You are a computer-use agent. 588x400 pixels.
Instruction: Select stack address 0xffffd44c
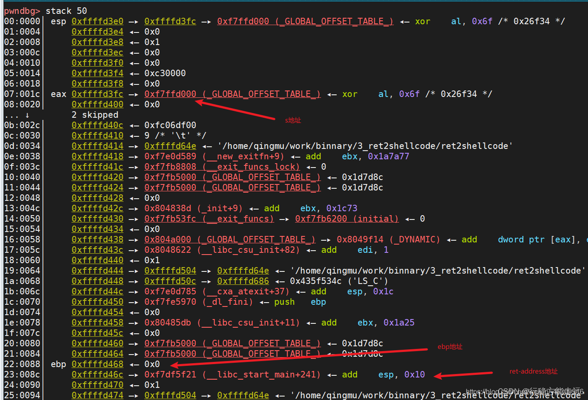97,291
